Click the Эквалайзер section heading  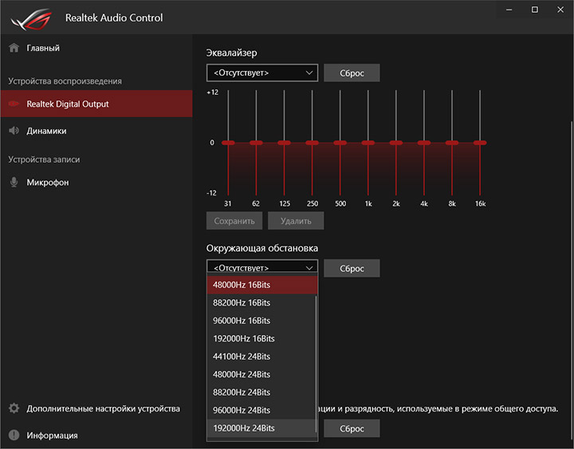231,53
